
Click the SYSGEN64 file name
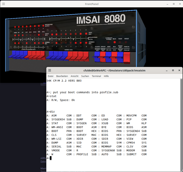[133, 131]
